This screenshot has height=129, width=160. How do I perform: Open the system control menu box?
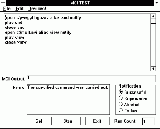(3, 3)
